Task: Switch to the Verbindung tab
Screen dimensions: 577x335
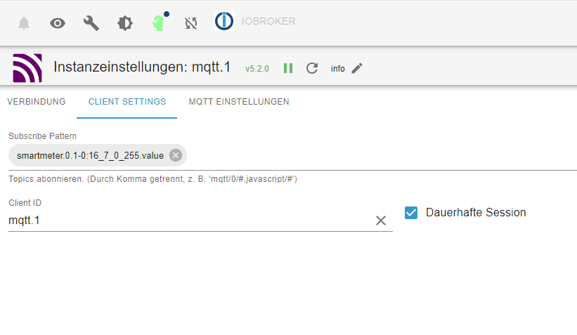Action: click(37, 102)
